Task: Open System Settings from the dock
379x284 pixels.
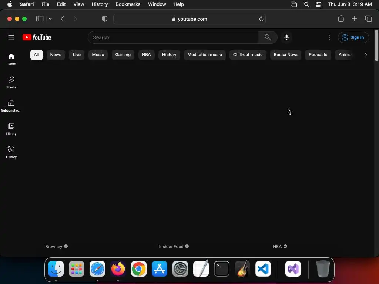Action: pos(180,269)
